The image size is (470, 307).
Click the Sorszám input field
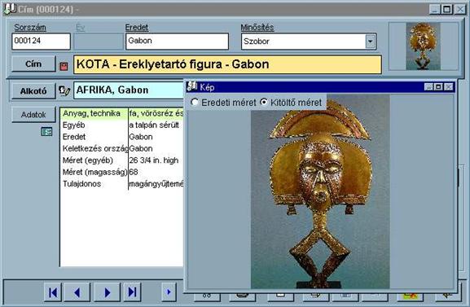pos(41,41)
